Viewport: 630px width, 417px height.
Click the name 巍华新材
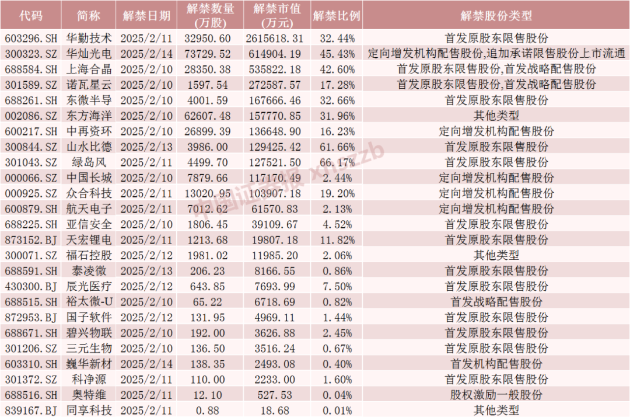[89, 364]
